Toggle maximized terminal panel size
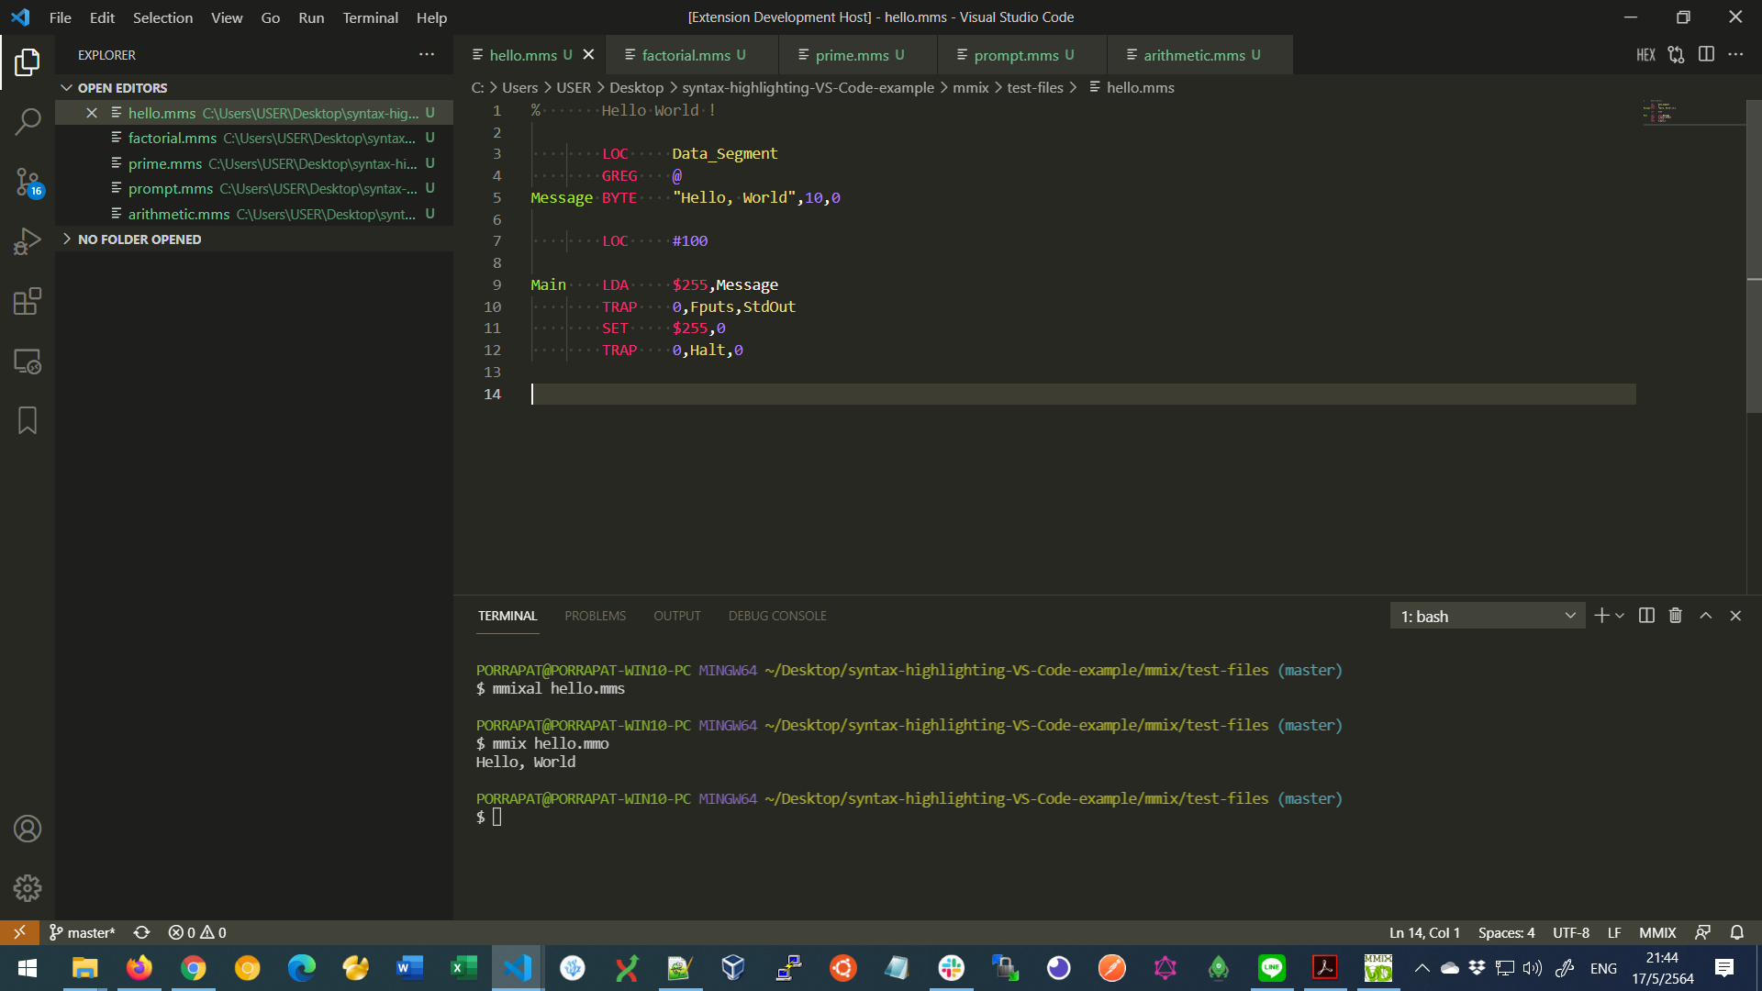1762x991 pixels. coord(1705,616)
